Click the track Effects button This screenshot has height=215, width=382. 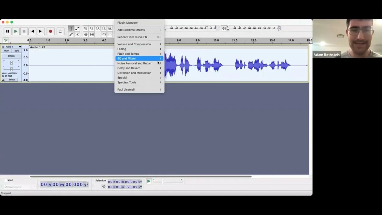pyautogui.click(x=11, y=56)
